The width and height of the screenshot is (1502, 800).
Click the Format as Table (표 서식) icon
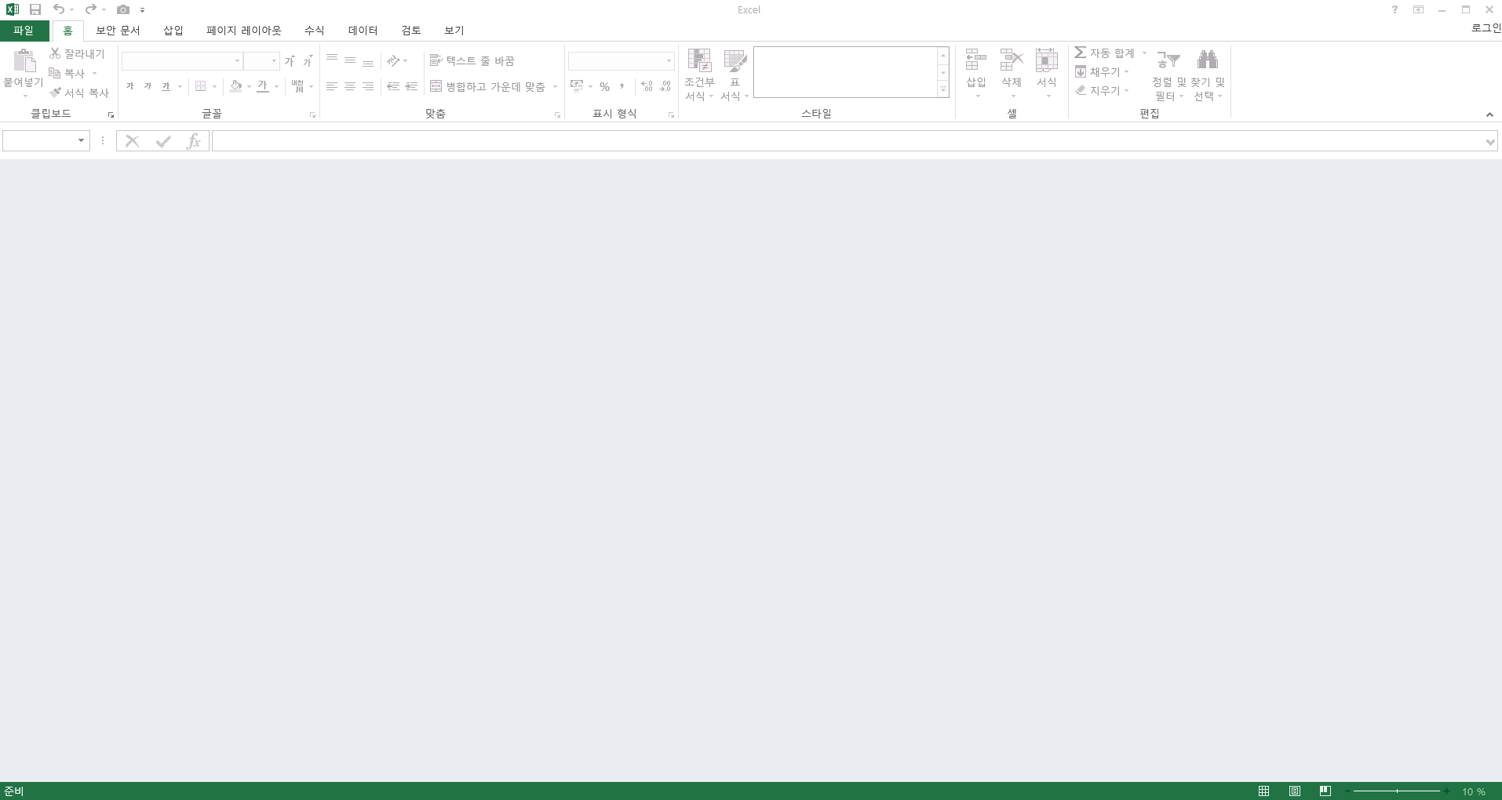pos(735,60)
